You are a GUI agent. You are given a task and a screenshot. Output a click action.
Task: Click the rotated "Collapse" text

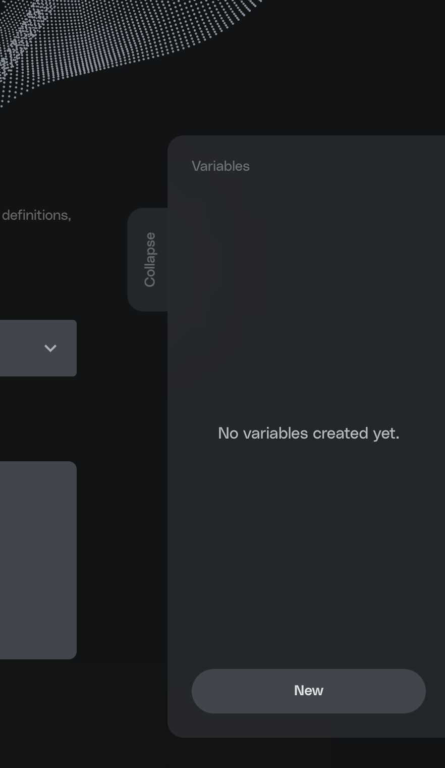tap(150, 260)
